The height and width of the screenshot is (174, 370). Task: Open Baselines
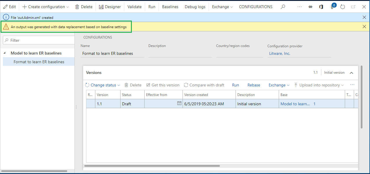pyautogui.click(x=170, y=7)
